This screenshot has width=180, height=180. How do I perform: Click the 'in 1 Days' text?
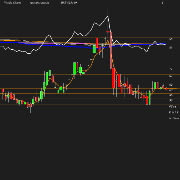pos(174,118)
